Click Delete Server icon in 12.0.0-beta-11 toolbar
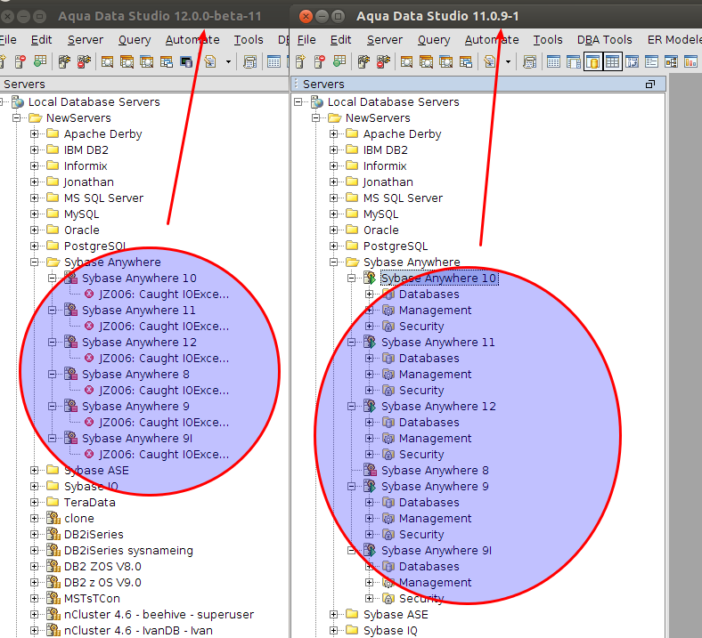The height and width of the screenshot is (638, 702). click(x=20, y=61)
